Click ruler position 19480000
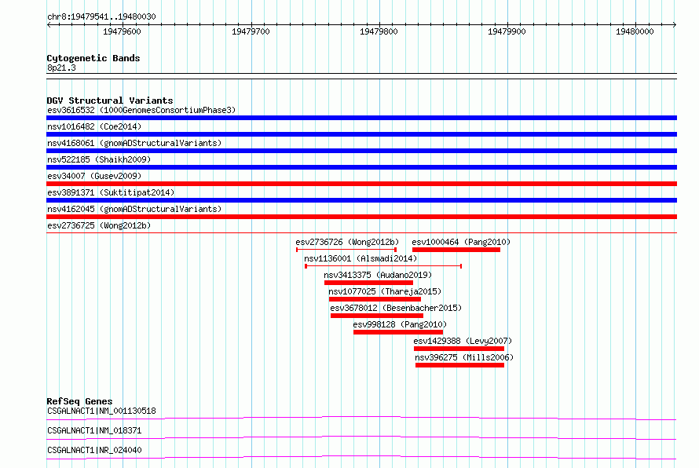 (635, 31)
